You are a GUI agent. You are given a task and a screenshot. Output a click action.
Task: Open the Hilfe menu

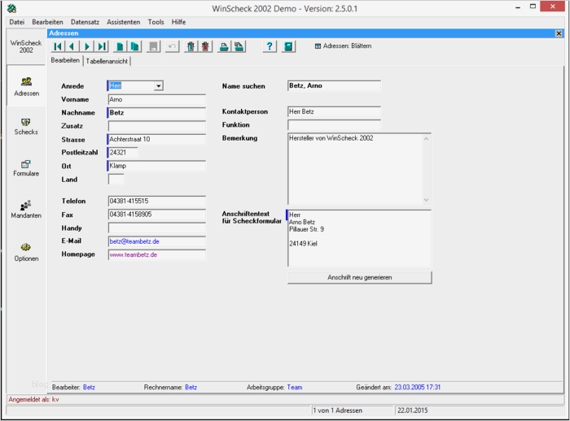pos(178,22)
